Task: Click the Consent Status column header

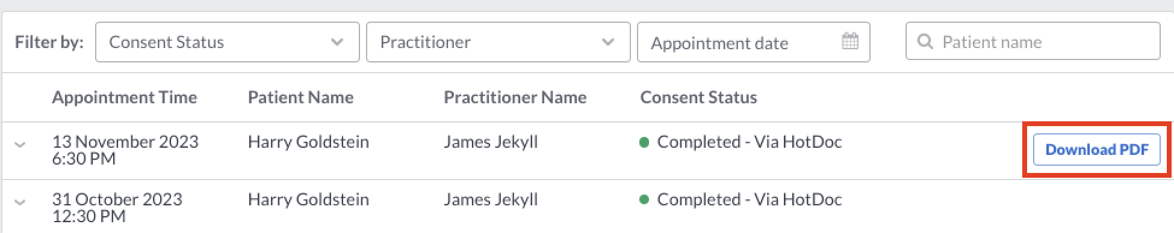Action: tap(698, 97)
